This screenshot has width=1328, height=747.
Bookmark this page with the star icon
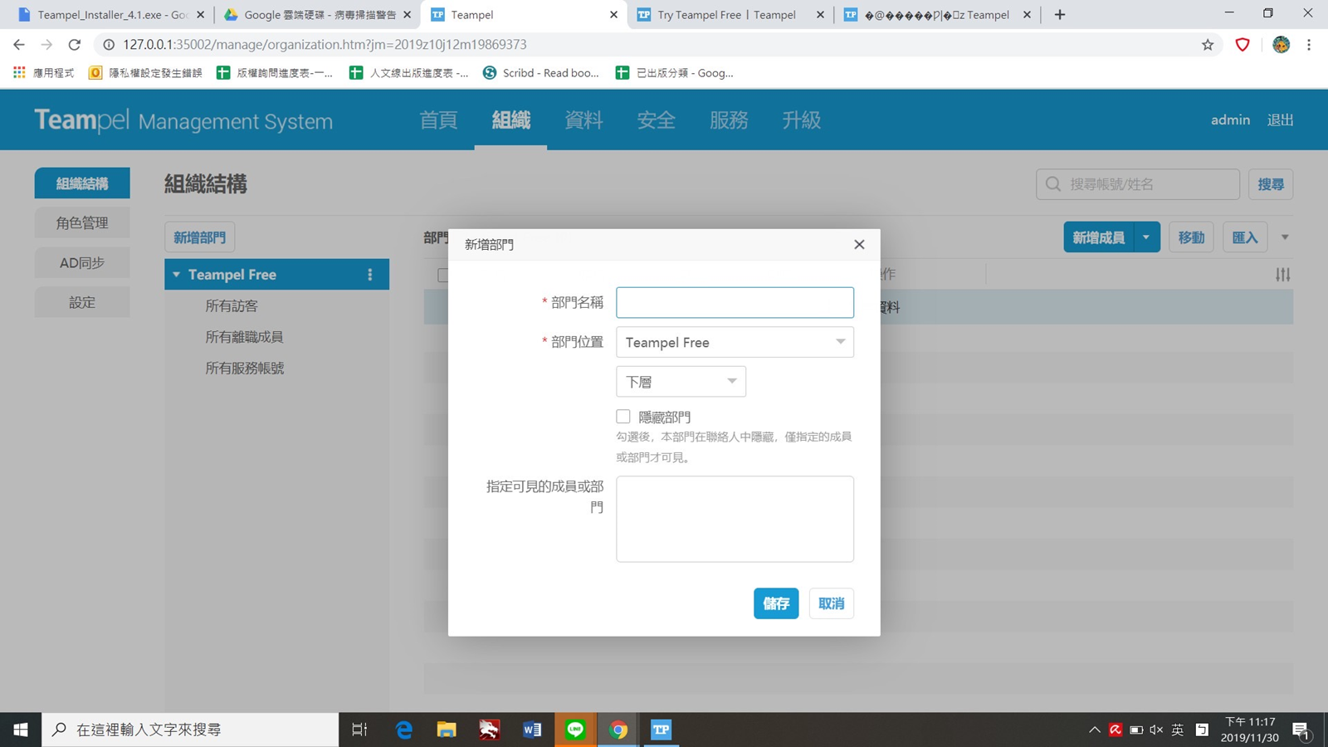pos(1208,45)
